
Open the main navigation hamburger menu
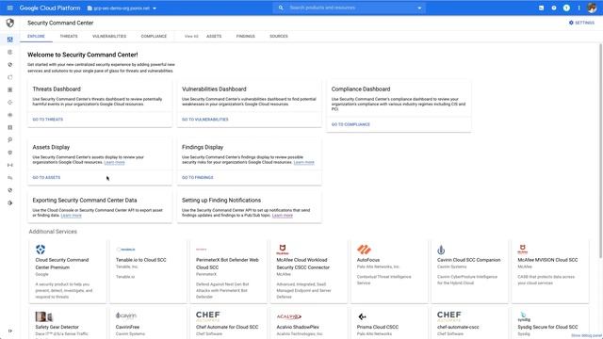click(10, 8)
